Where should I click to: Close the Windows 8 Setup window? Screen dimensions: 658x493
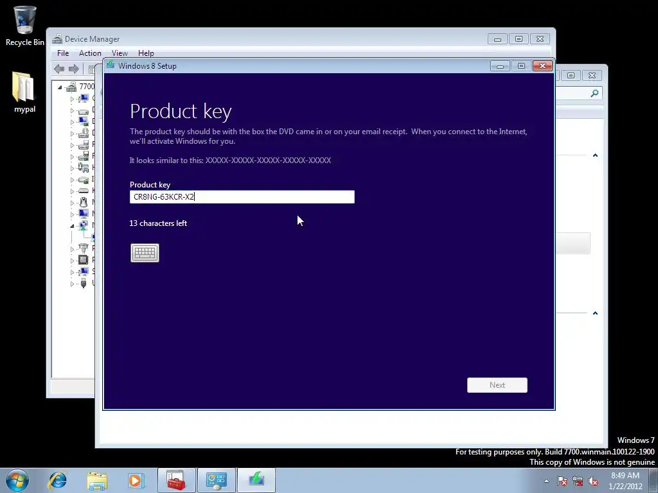pyautogui.click(x=542, y=66)
